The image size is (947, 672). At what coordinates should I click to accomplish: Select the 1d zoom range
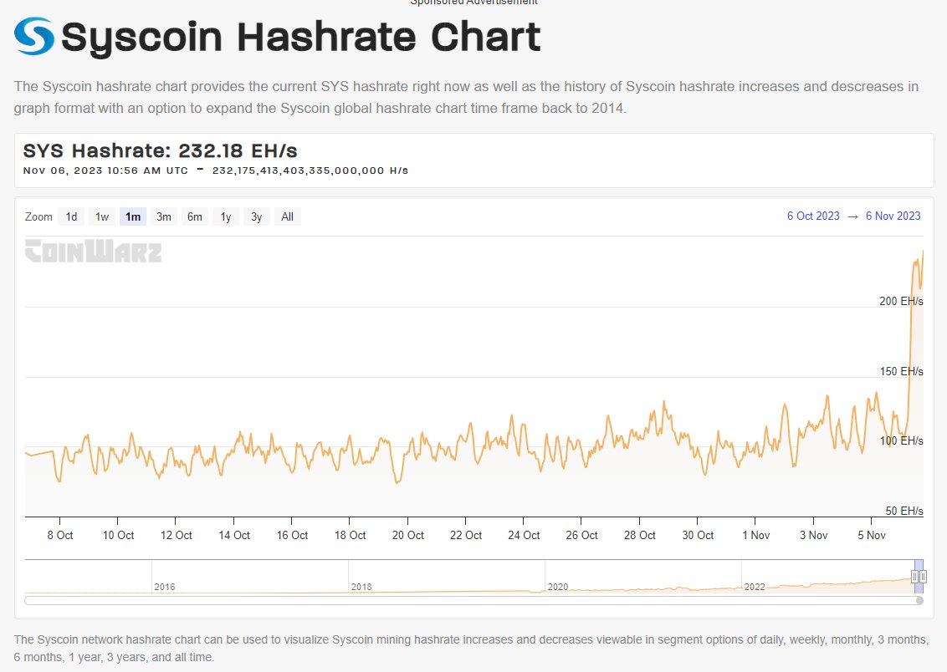click(x=71, y=216)
